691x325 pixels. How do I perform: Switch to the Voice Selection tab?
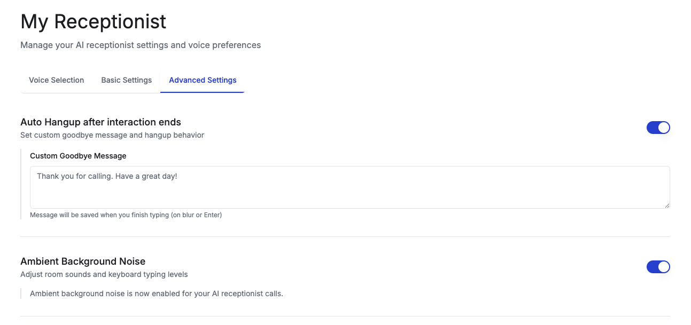pyautogui.click(x=56, y=80)
